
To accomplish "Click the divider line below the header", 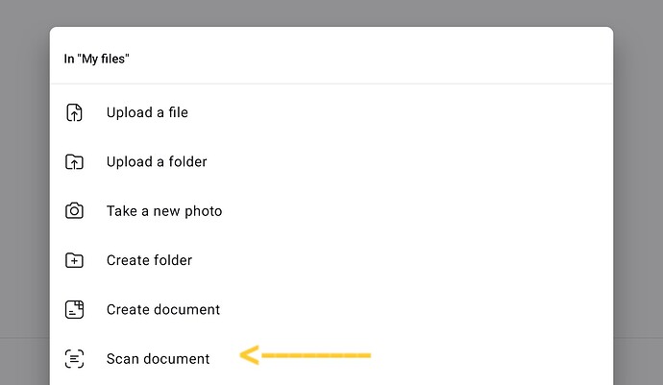I will coord(331,84).
